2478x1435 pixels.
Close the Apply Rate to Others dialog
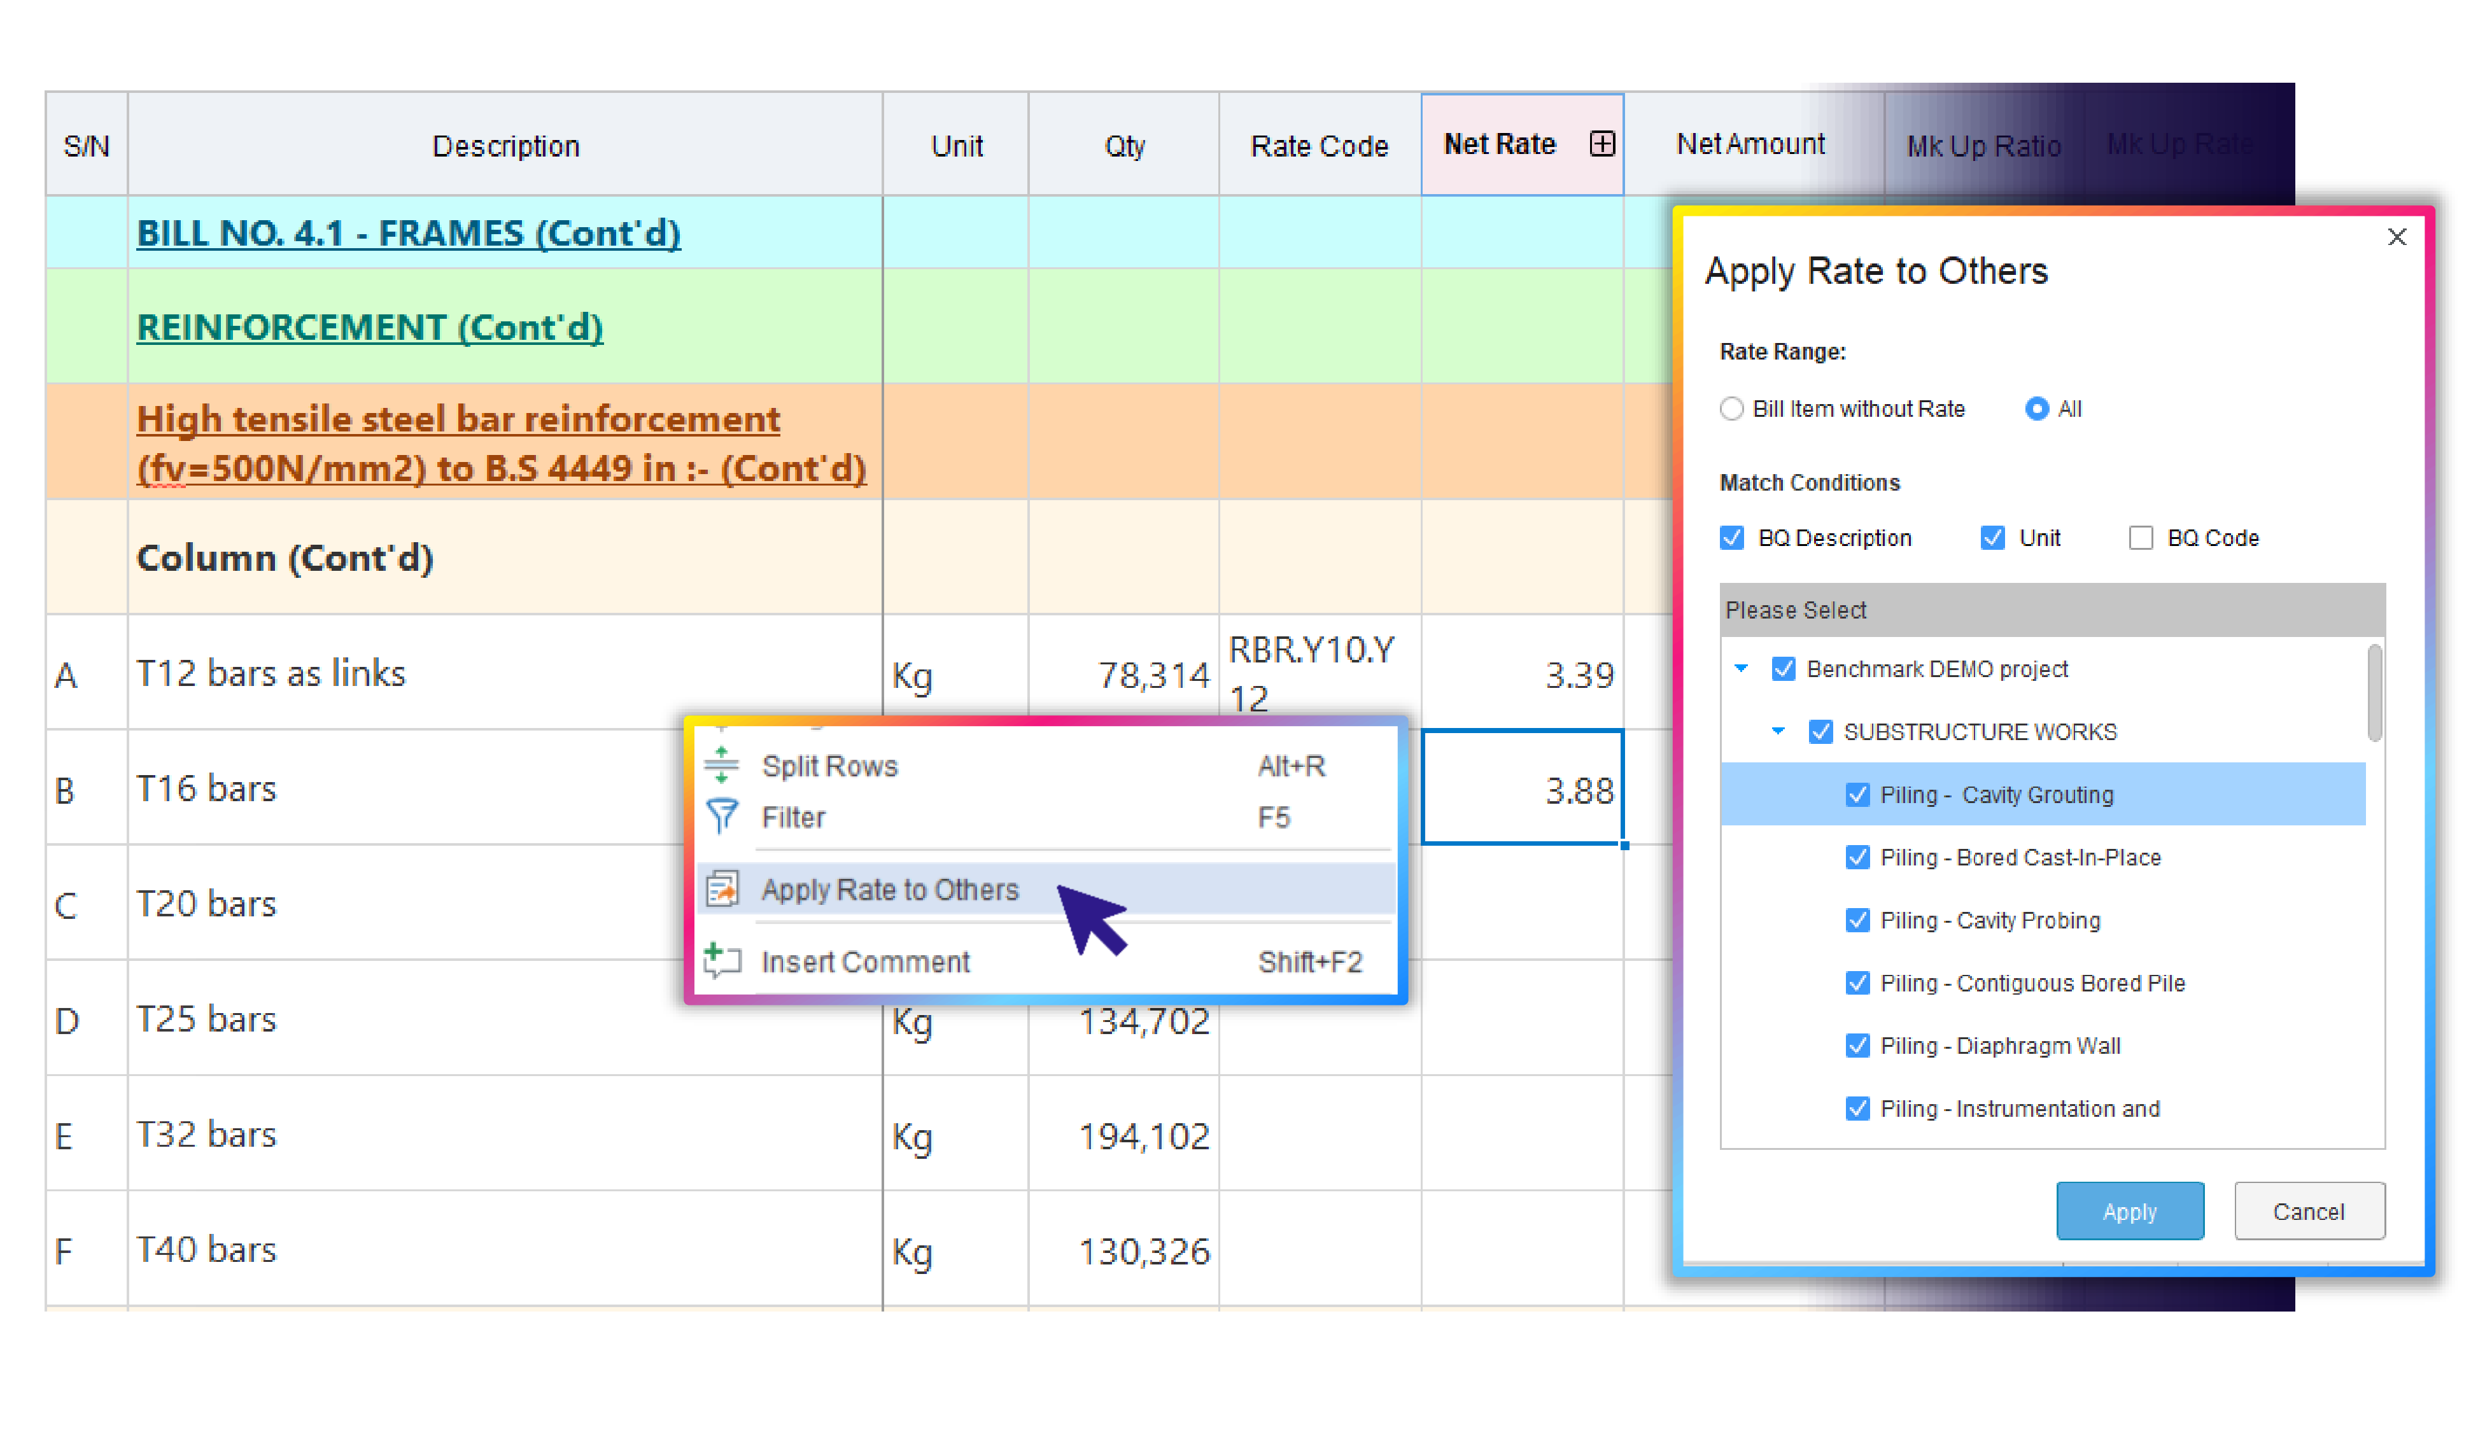coord(2397,237)
